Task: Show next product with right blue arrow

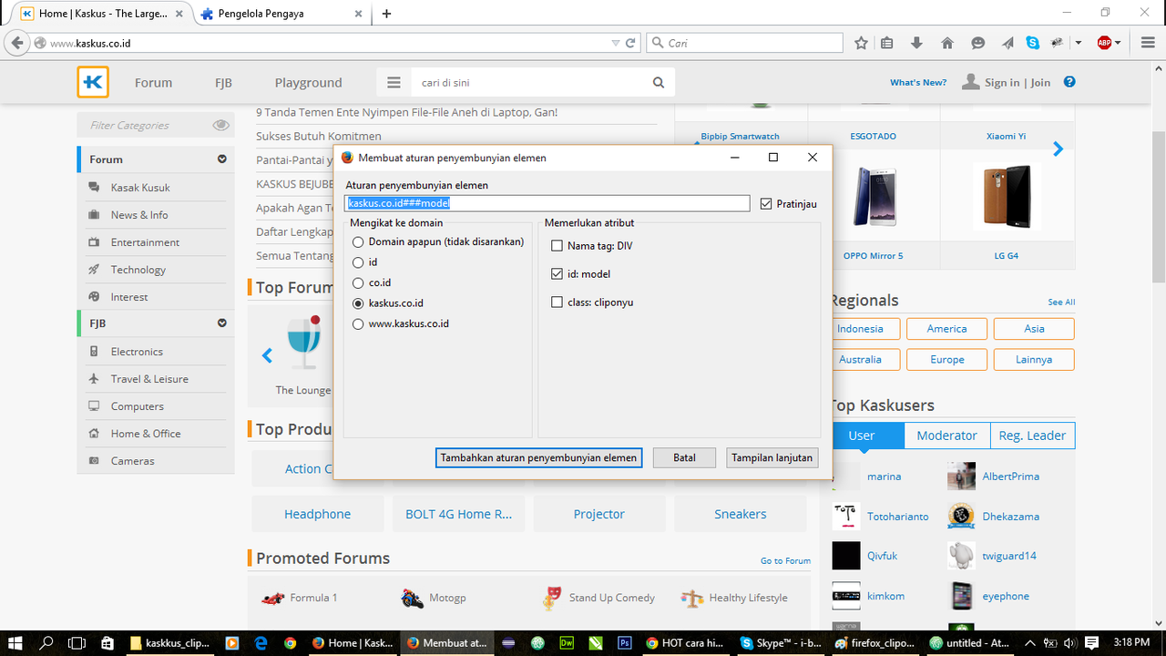Action: pyautogui.click(x=1058, y=149)
